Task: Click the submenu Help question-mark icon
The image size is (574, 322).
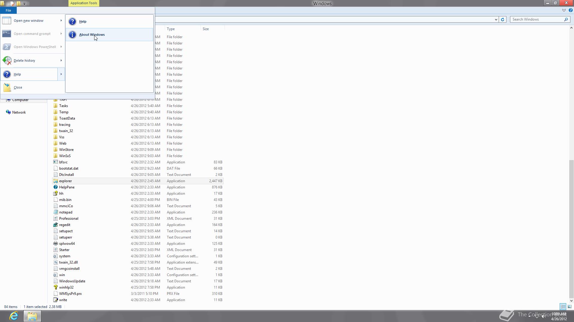Action: pos(72,21)
